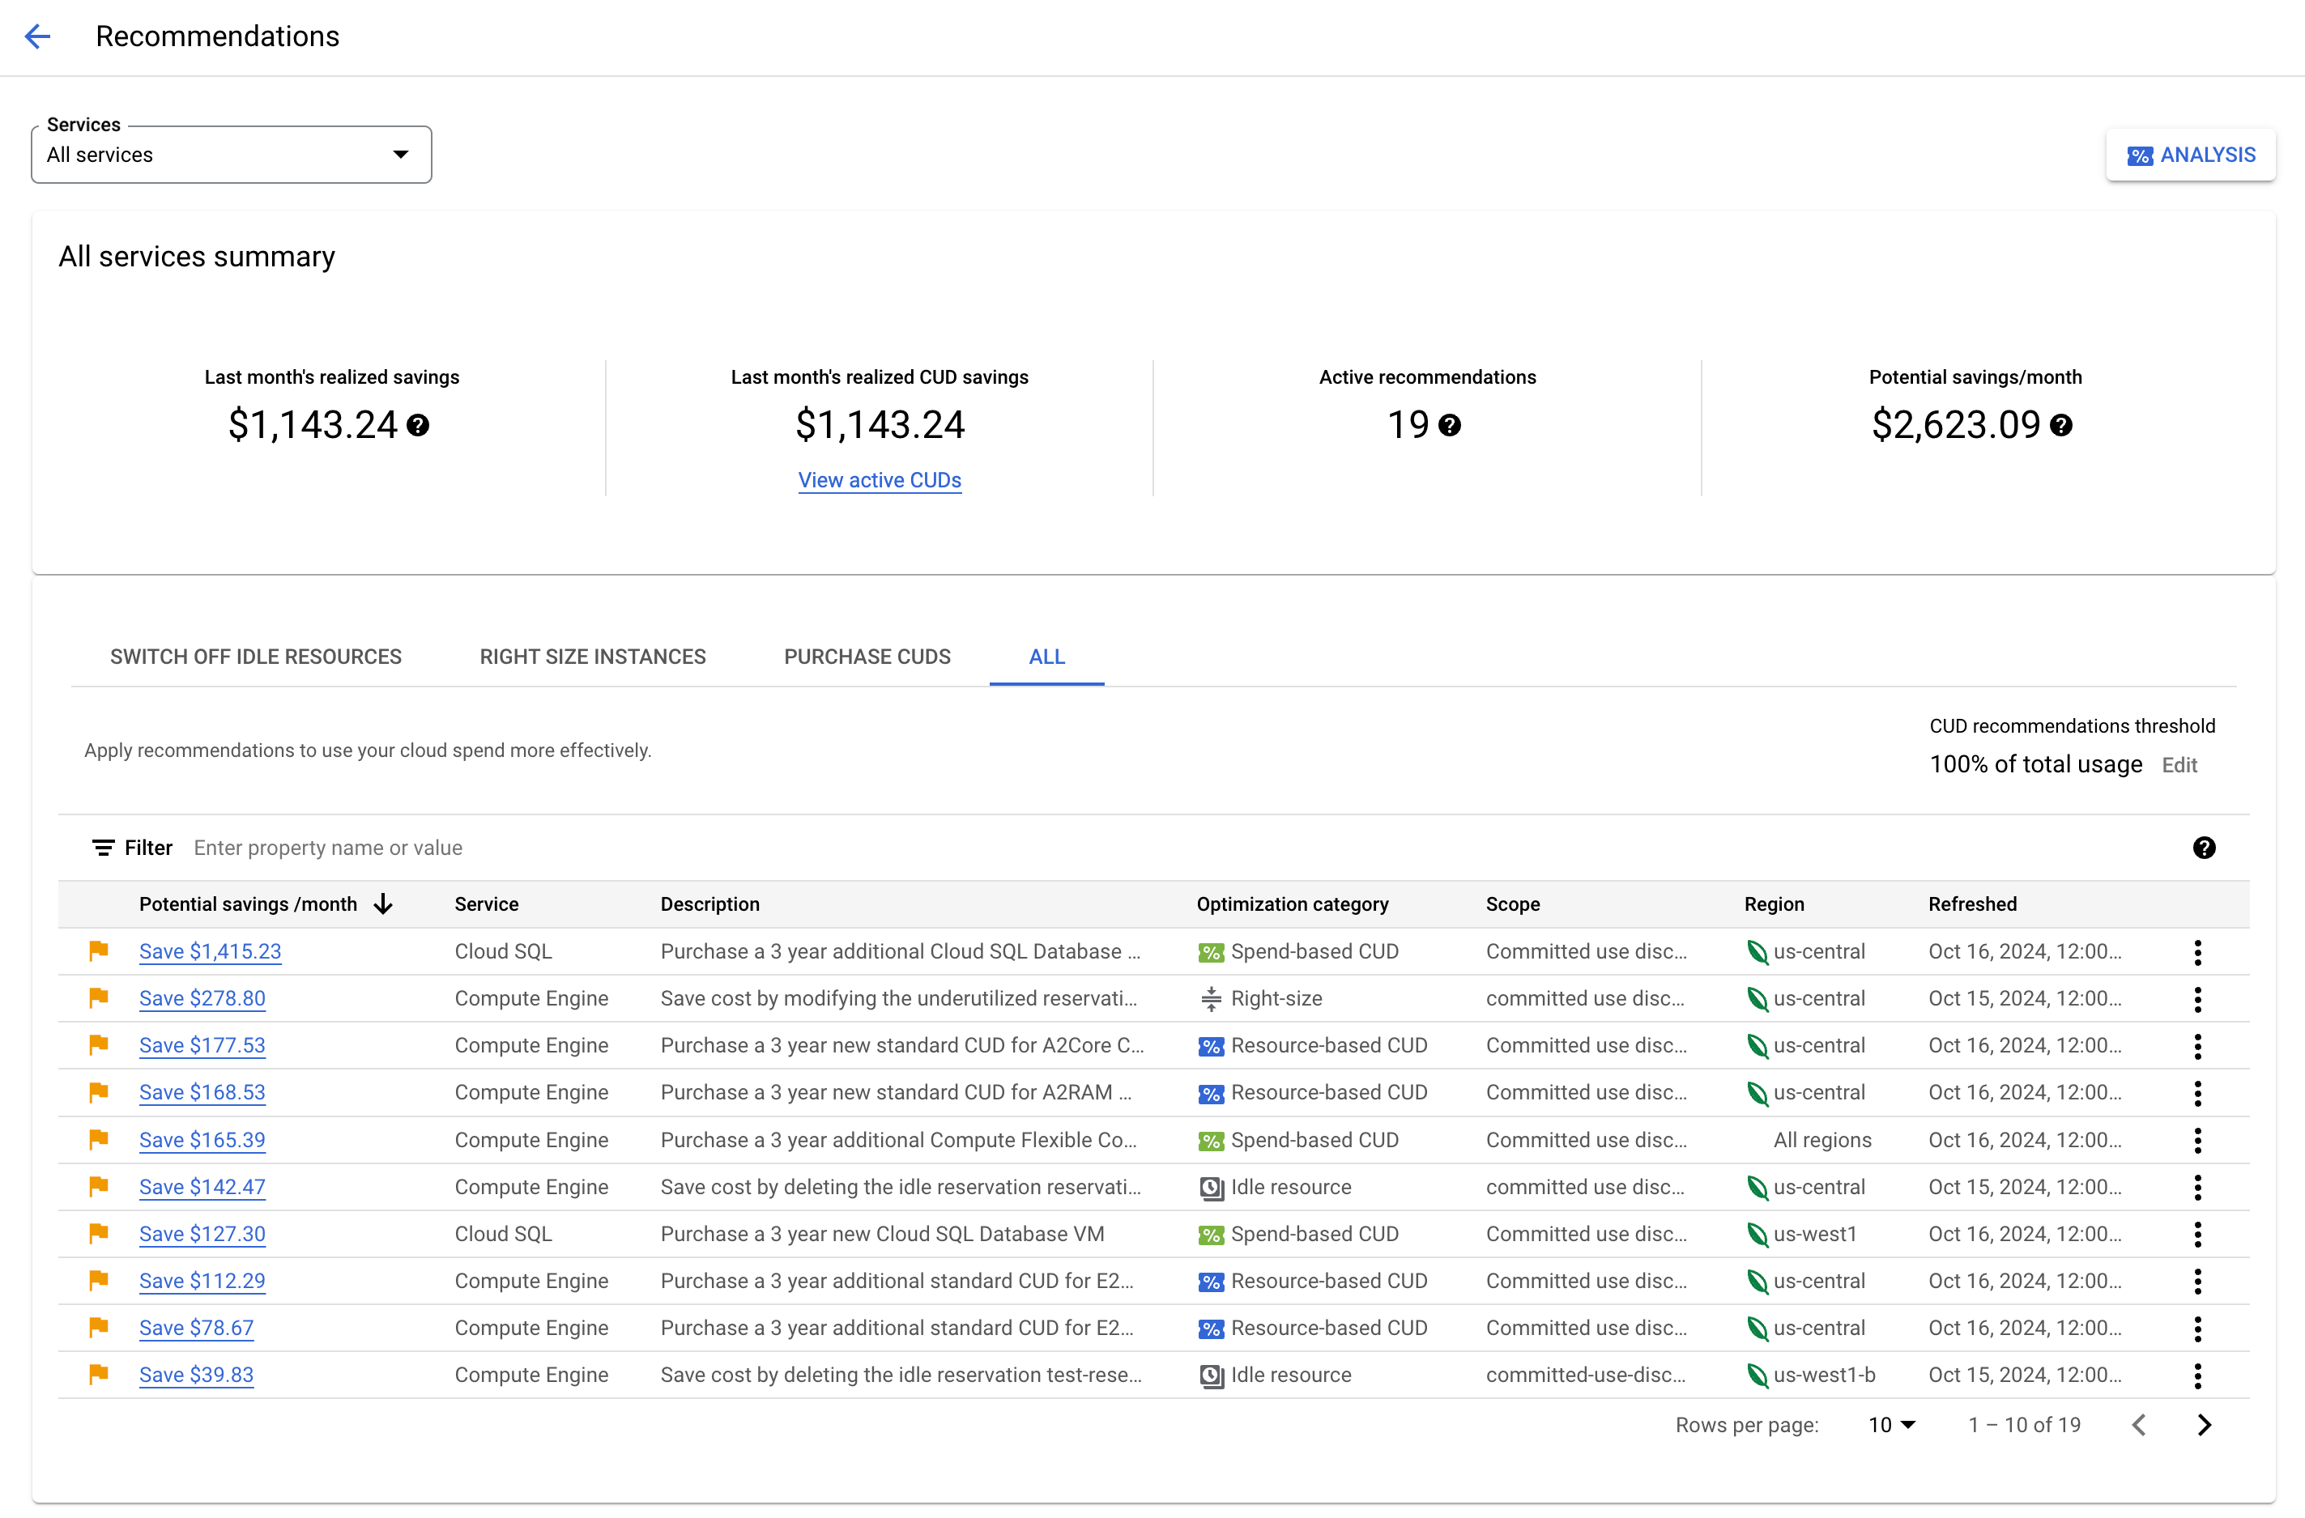
Task: Select the SWITCH OFF IDLE RESOURCES tab
Action: click(x=256, y=657)
